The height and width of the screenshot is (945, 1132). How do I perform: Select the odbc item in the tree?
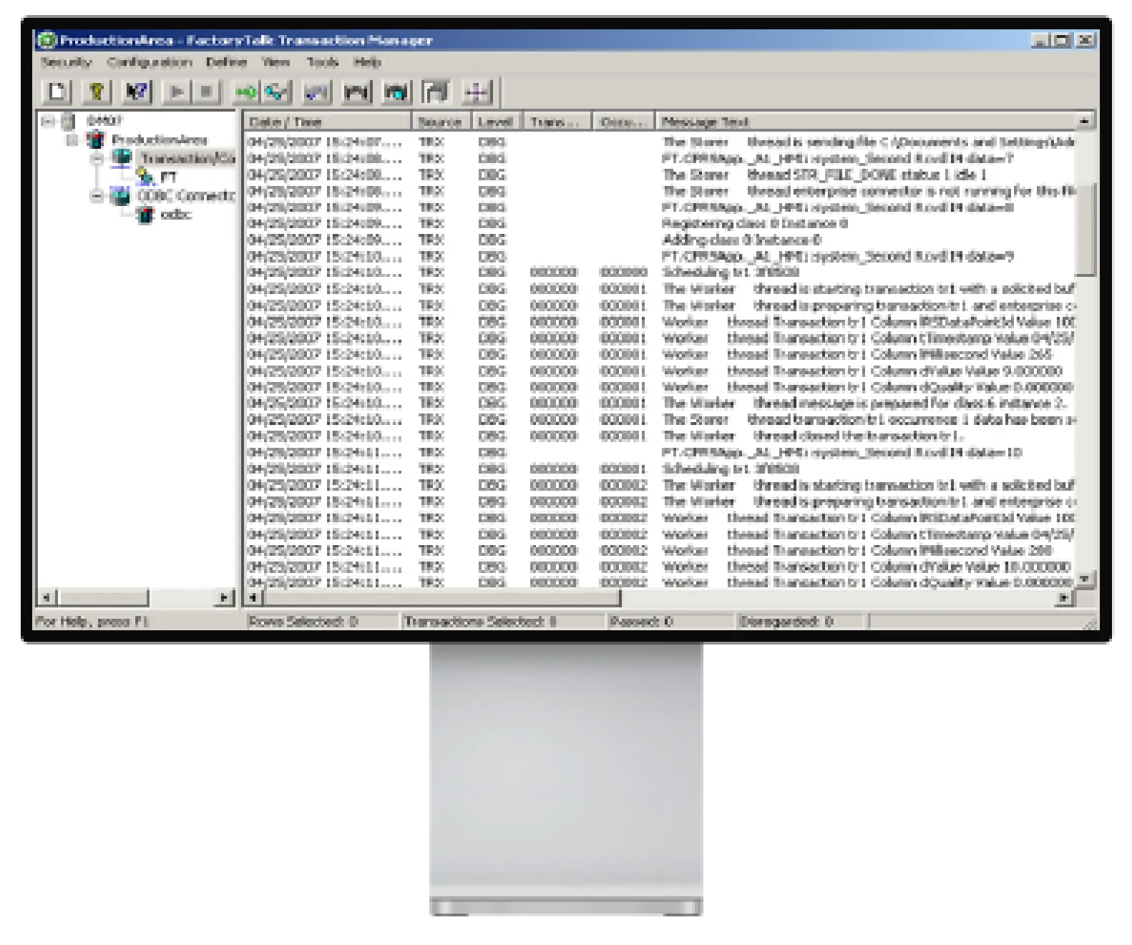(176, 214)
